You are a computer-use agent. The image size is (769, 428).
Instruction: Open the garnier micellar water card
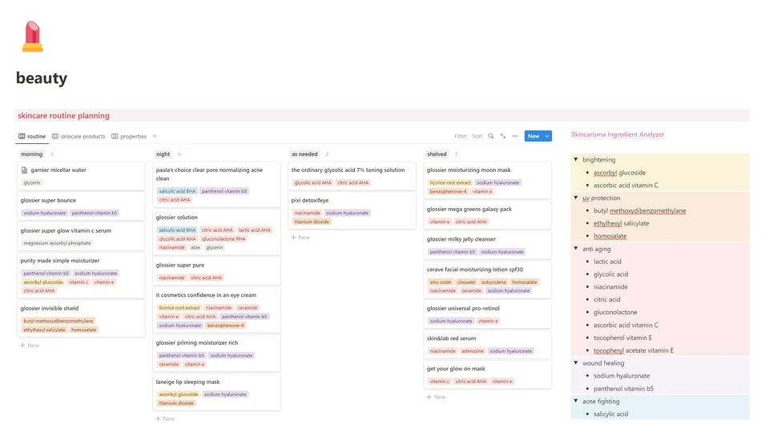[x=81, y=176]
